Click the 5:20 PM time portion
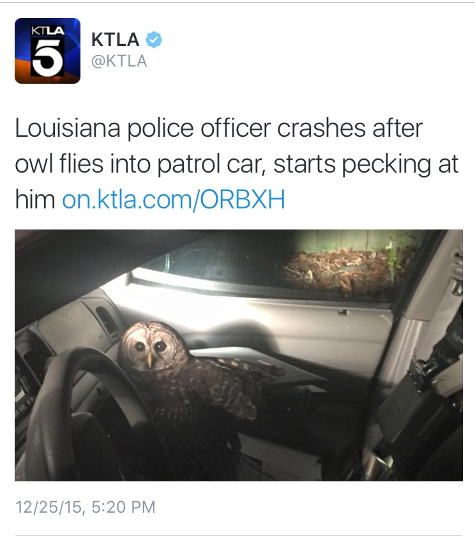Screen dimensions: 475x544 point(124,507)
